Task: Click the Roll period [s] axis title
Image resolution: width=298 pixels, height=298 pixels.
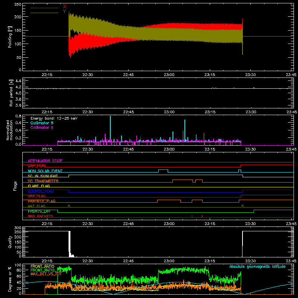Action: 11,93
